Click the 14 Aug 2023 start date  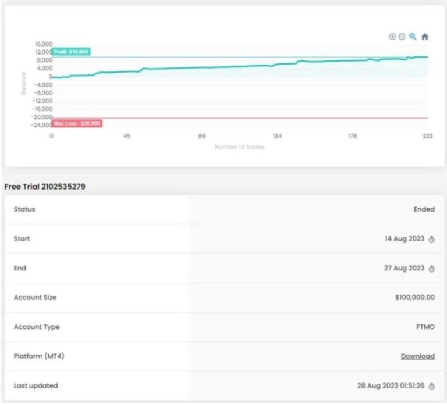coord(405,239)
